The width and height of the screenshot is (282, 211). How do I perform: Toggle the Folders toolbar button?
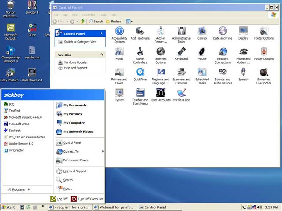click(x=114, y=22)
